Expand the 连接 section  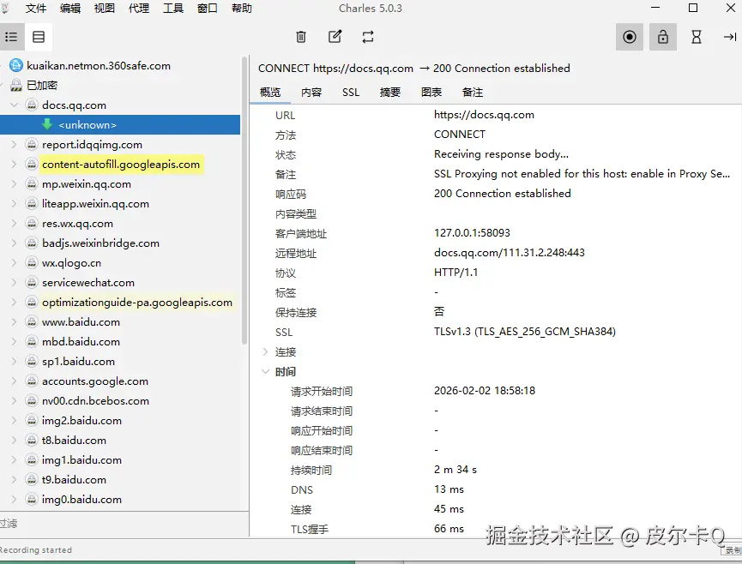coord(265,351)
